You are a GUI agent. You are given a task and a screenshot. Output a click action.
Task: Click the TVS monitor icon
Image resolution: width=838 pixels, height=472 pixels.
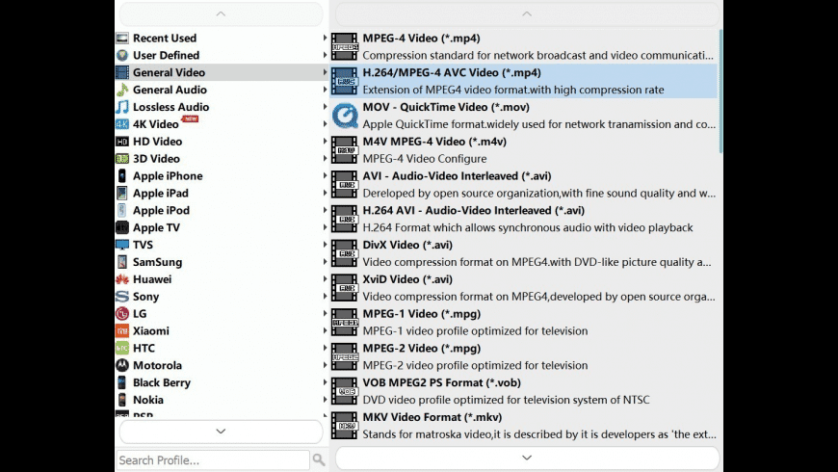coord(122,245)
